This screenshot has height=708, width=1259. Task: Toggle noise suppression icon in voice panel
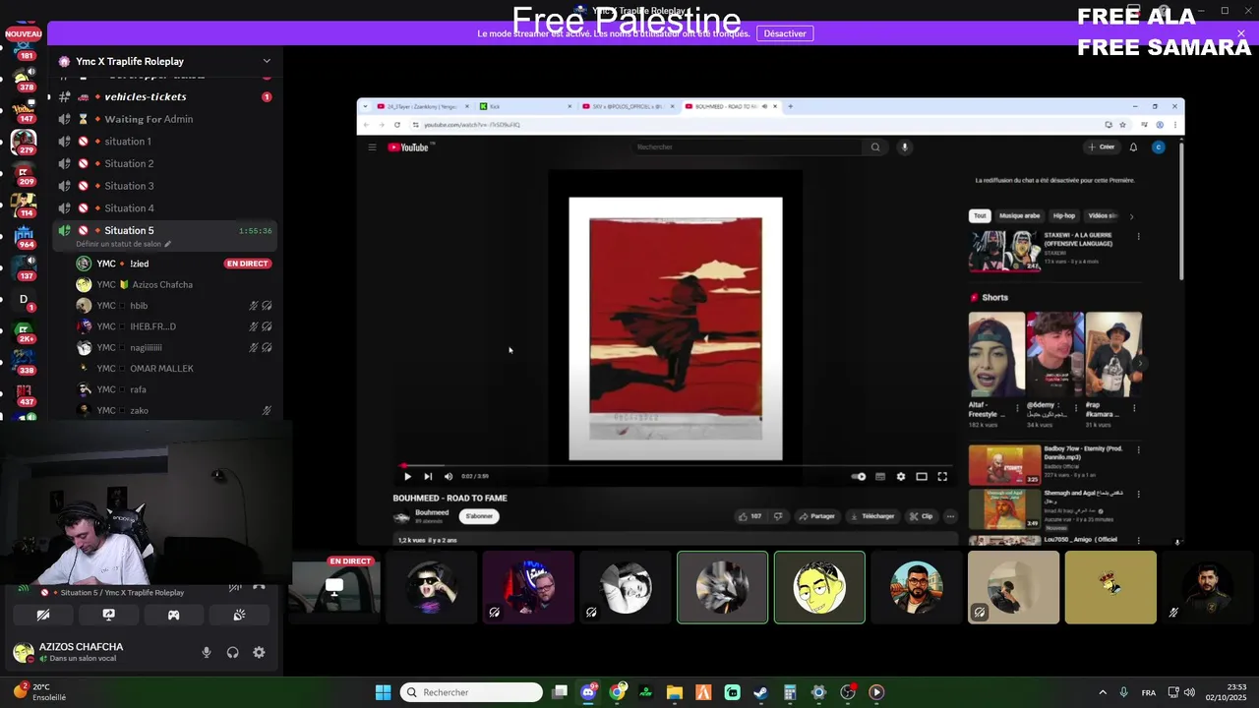[x=235, y=587]
